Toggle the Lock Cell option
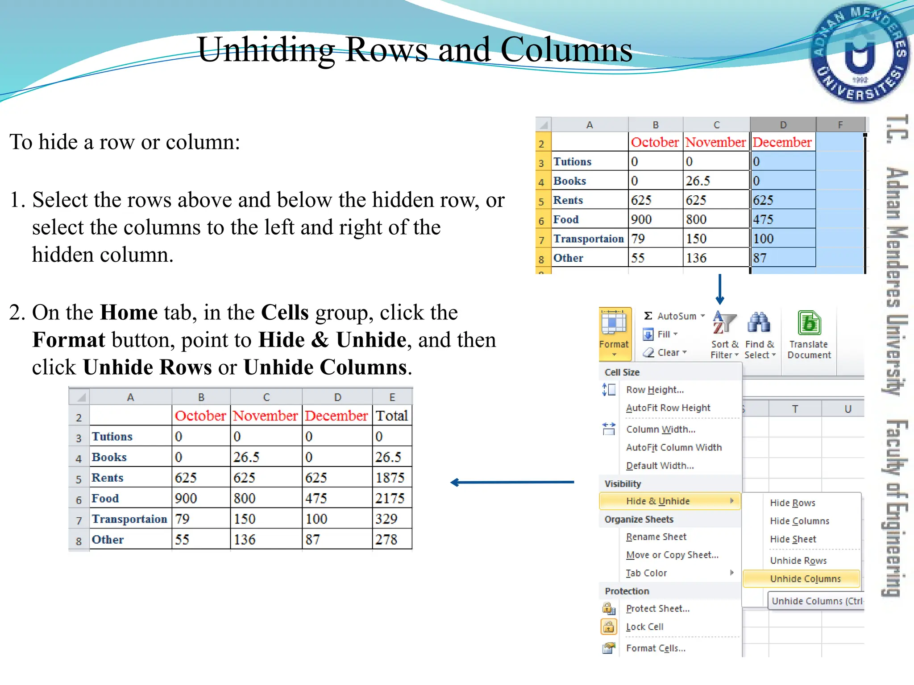 pos(644,627)
